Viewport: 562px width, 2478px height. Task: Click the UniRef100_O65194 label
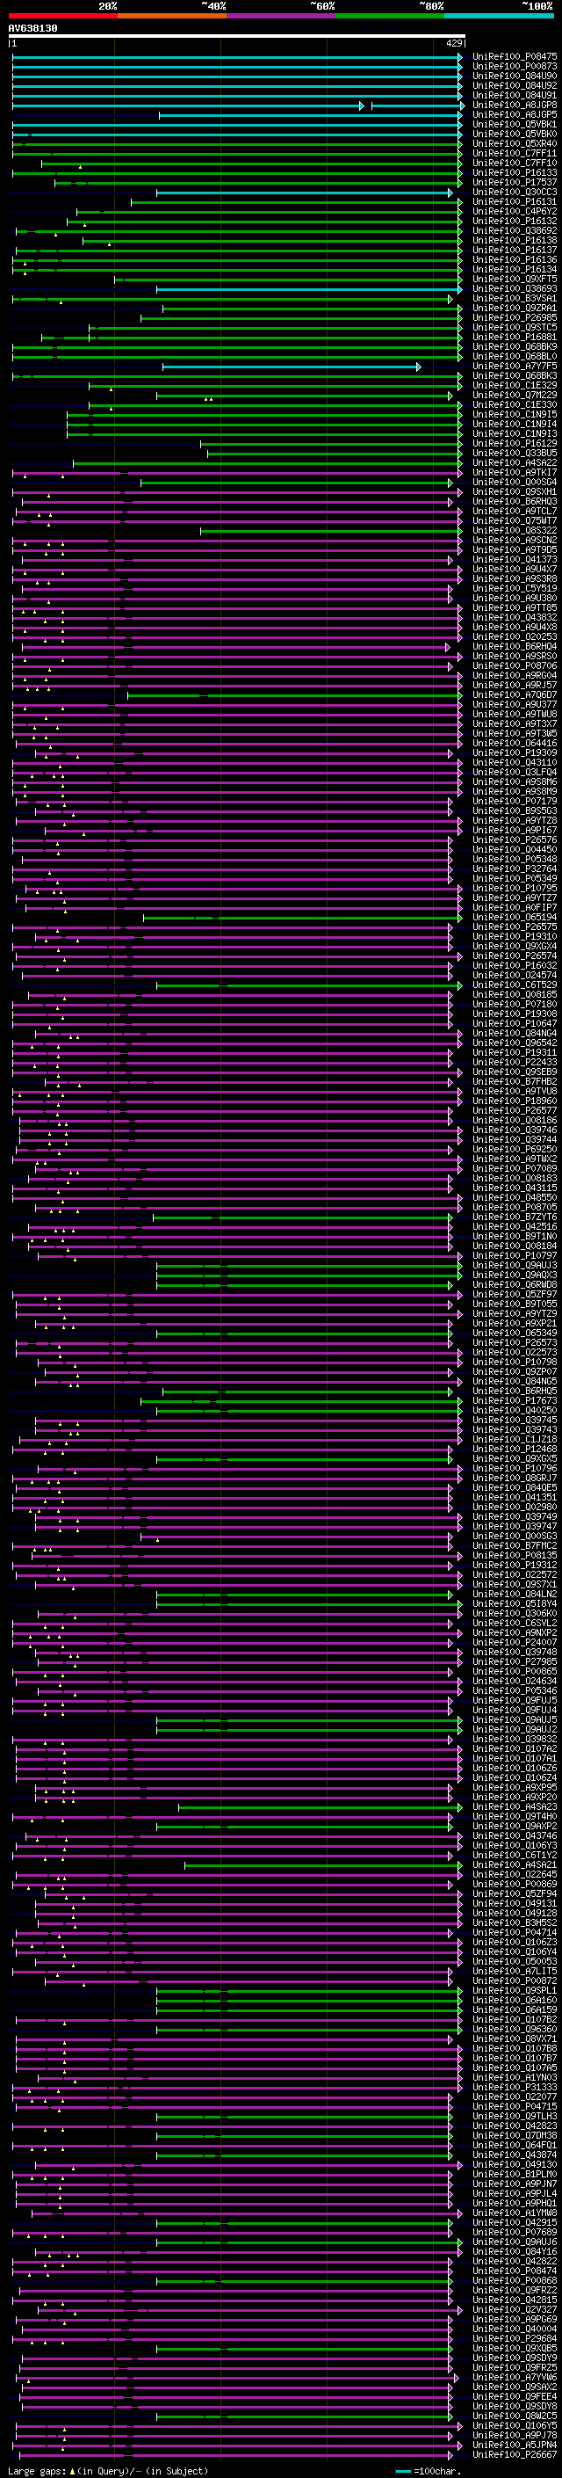[515, 918]
